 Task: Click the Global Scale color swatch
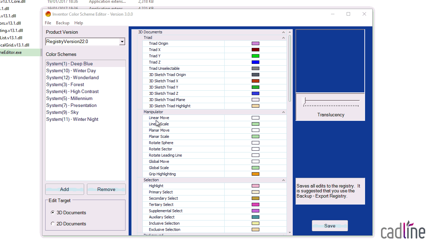pyautogui.click(x=256, y=168)
